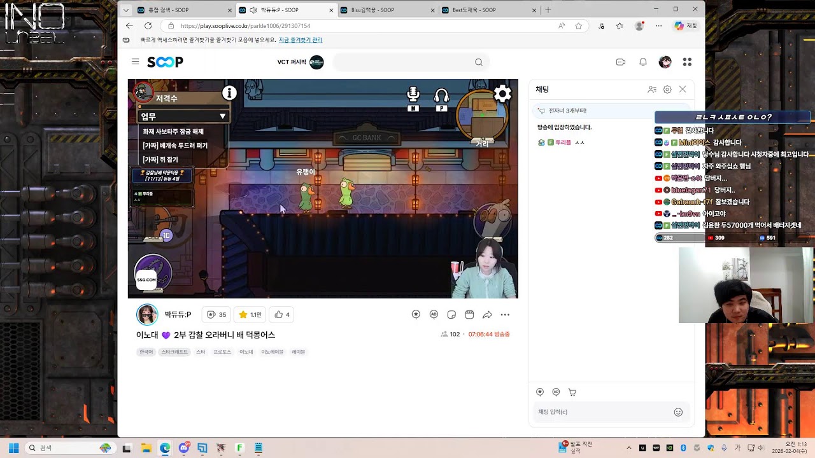The width and height of the screenshot is (815, 458).
Task: Open the Copilot 채팅 button
Action: click(x=686, y=26)
